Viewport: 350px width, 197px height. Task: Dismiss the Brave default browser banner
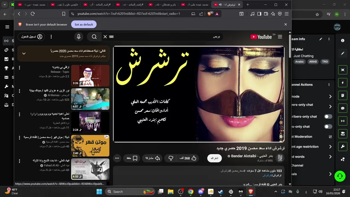click(x=285, y=24)
